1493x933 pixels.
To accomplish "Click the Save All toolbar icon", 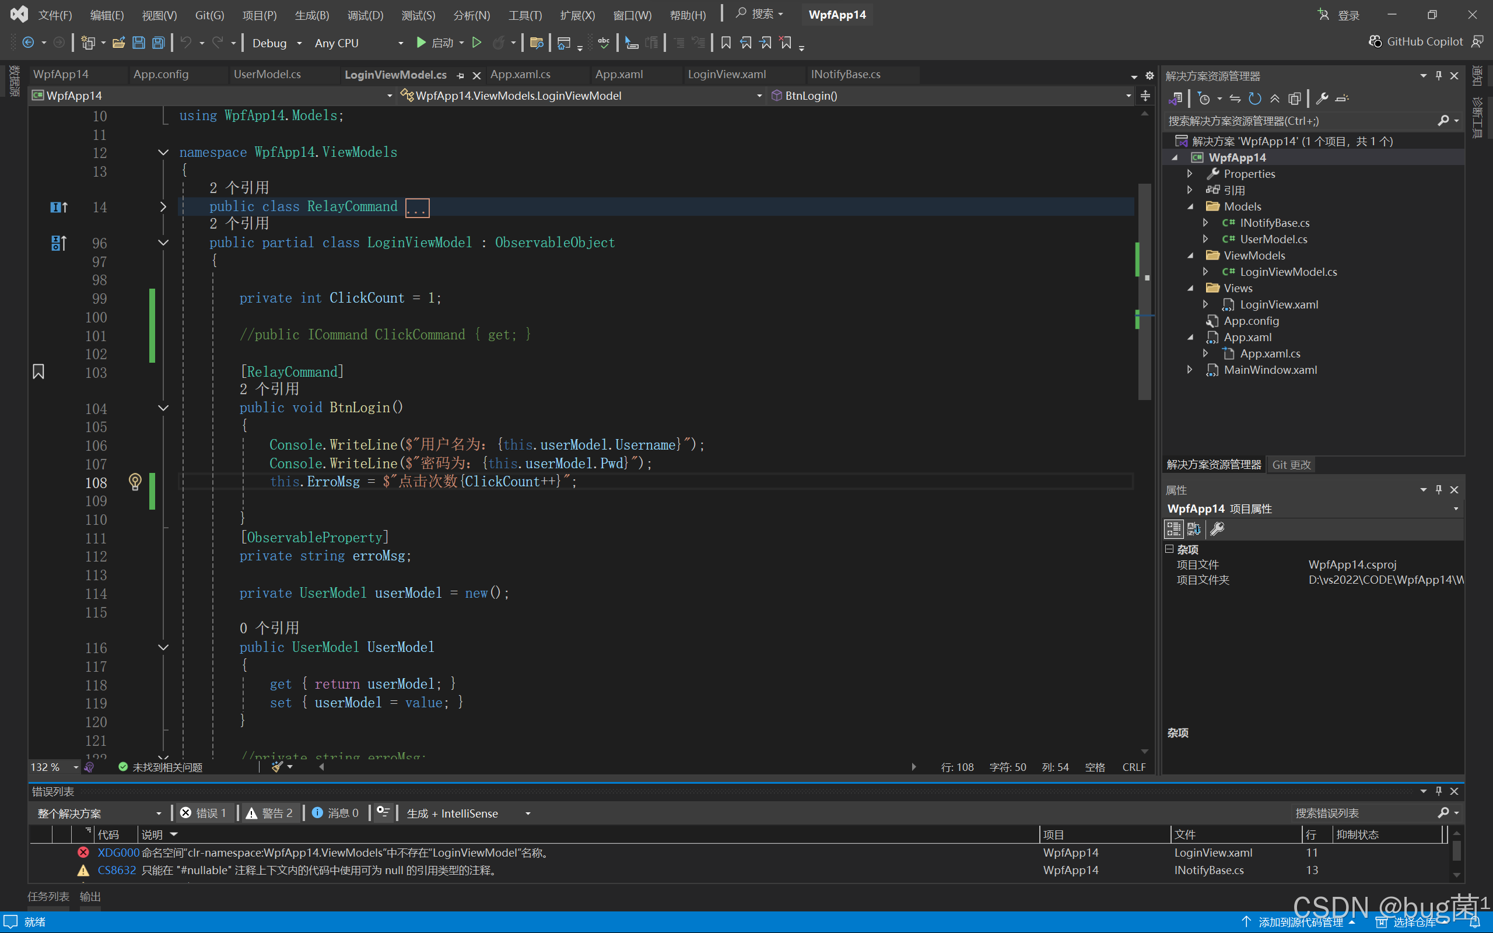I will (159, 43).
